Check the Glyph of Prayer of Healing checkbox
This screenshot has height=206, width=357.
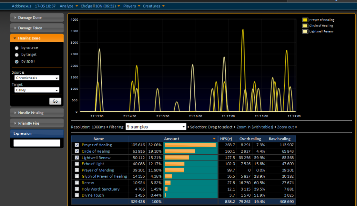pos(77,176)
